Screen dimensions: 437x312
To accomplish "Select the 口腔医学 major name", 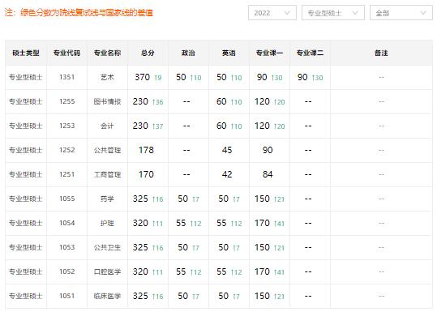I will point(107,271).
